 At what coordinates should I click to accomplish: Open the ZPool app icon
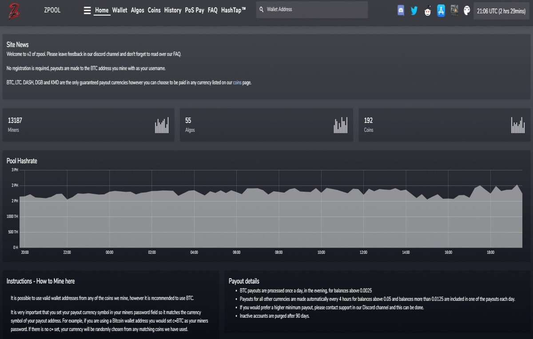tap(454, 10)
